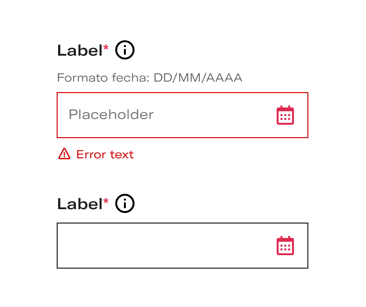Viewport: 366px width, 307px height.
Task: Click the 'Formato fecha: DD/MM/AAAA' helper text
Action: [150, 78]
